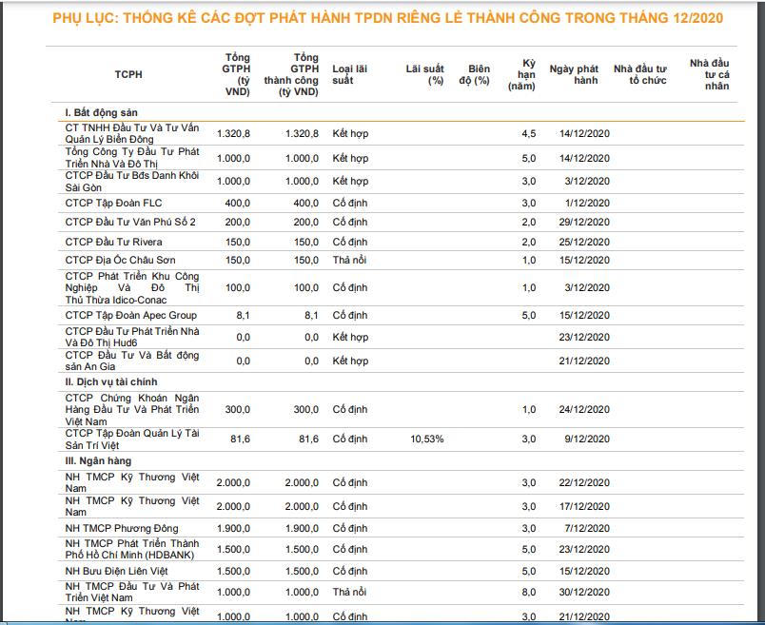Viewport: 765px width, 625px height.
Task: Select the TCPH column header
Action: click(129, 74)
